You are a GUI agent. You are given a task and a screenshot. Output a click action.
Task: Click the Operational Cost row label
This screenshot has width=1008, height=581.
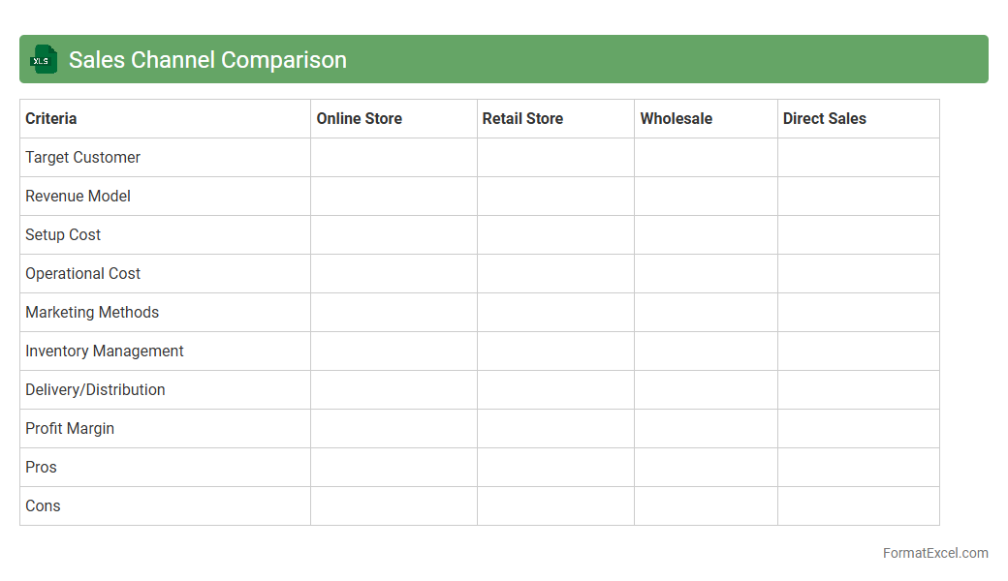click(x=82, y=274)
